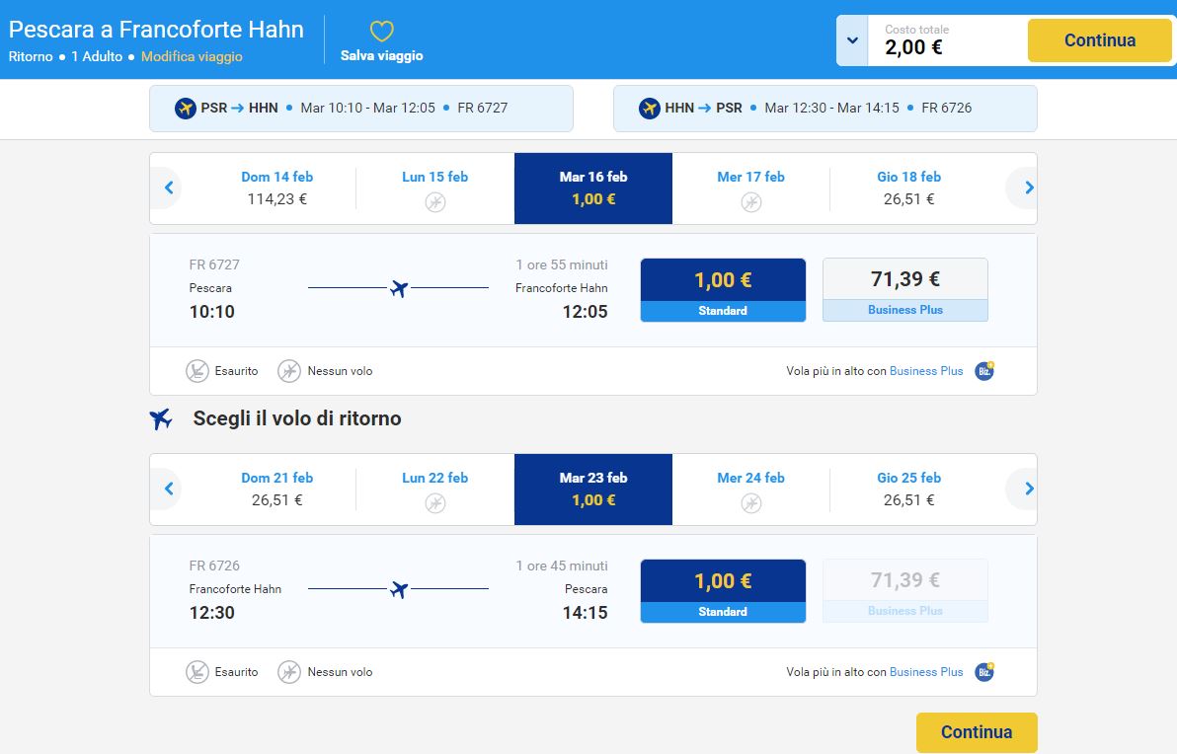Show later return dates with right arrow

1028,489
